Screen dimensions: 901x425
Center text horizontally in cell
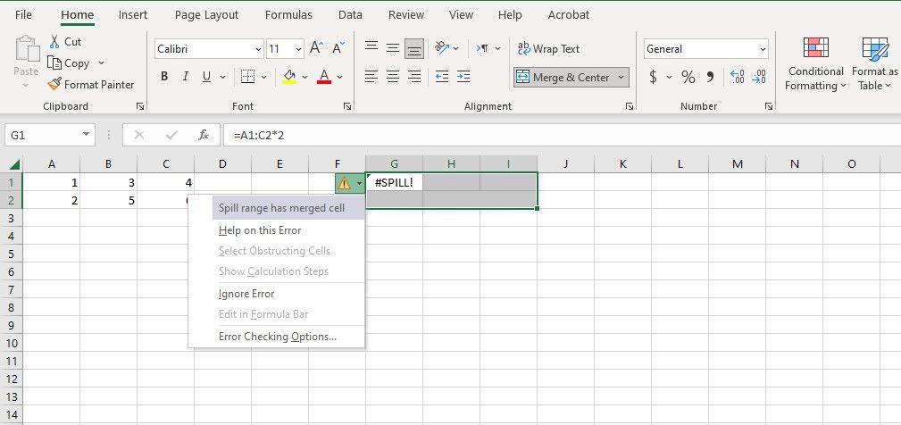393,77
